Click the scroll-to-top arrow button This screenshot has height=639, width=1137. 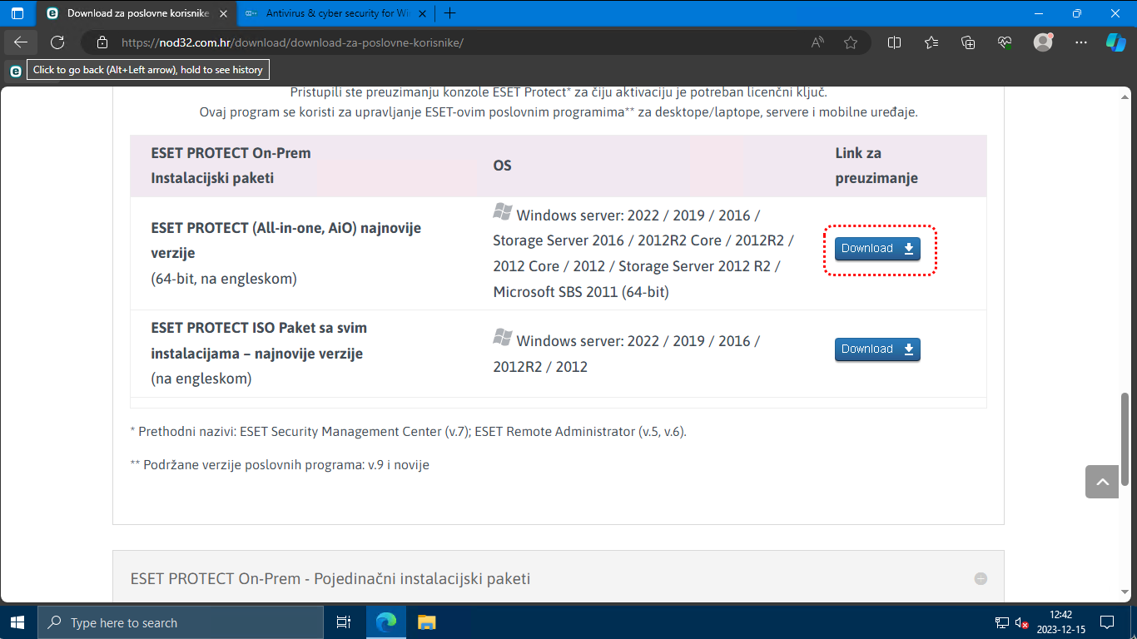click(x=1102, y=482)
